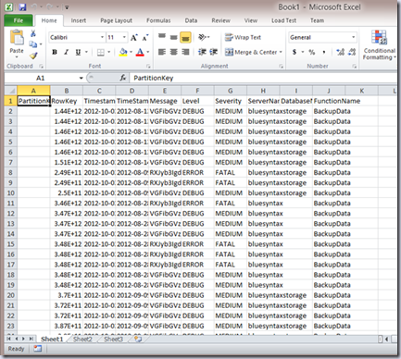Image resolution: width=401 pixels, height=359 pixels.
Task: Expand the Merge & Center dropdown arrow
Action: point(281,52)
